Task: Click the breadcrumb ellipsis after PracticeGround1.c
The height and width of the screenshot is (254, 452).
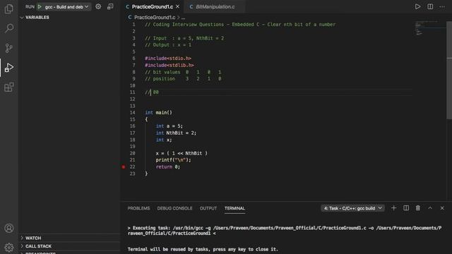Action: [x=183, y=18]
